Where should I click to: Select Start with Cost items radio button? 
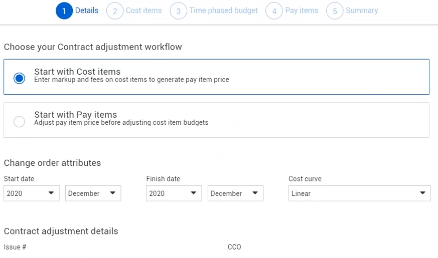(19, 78)
